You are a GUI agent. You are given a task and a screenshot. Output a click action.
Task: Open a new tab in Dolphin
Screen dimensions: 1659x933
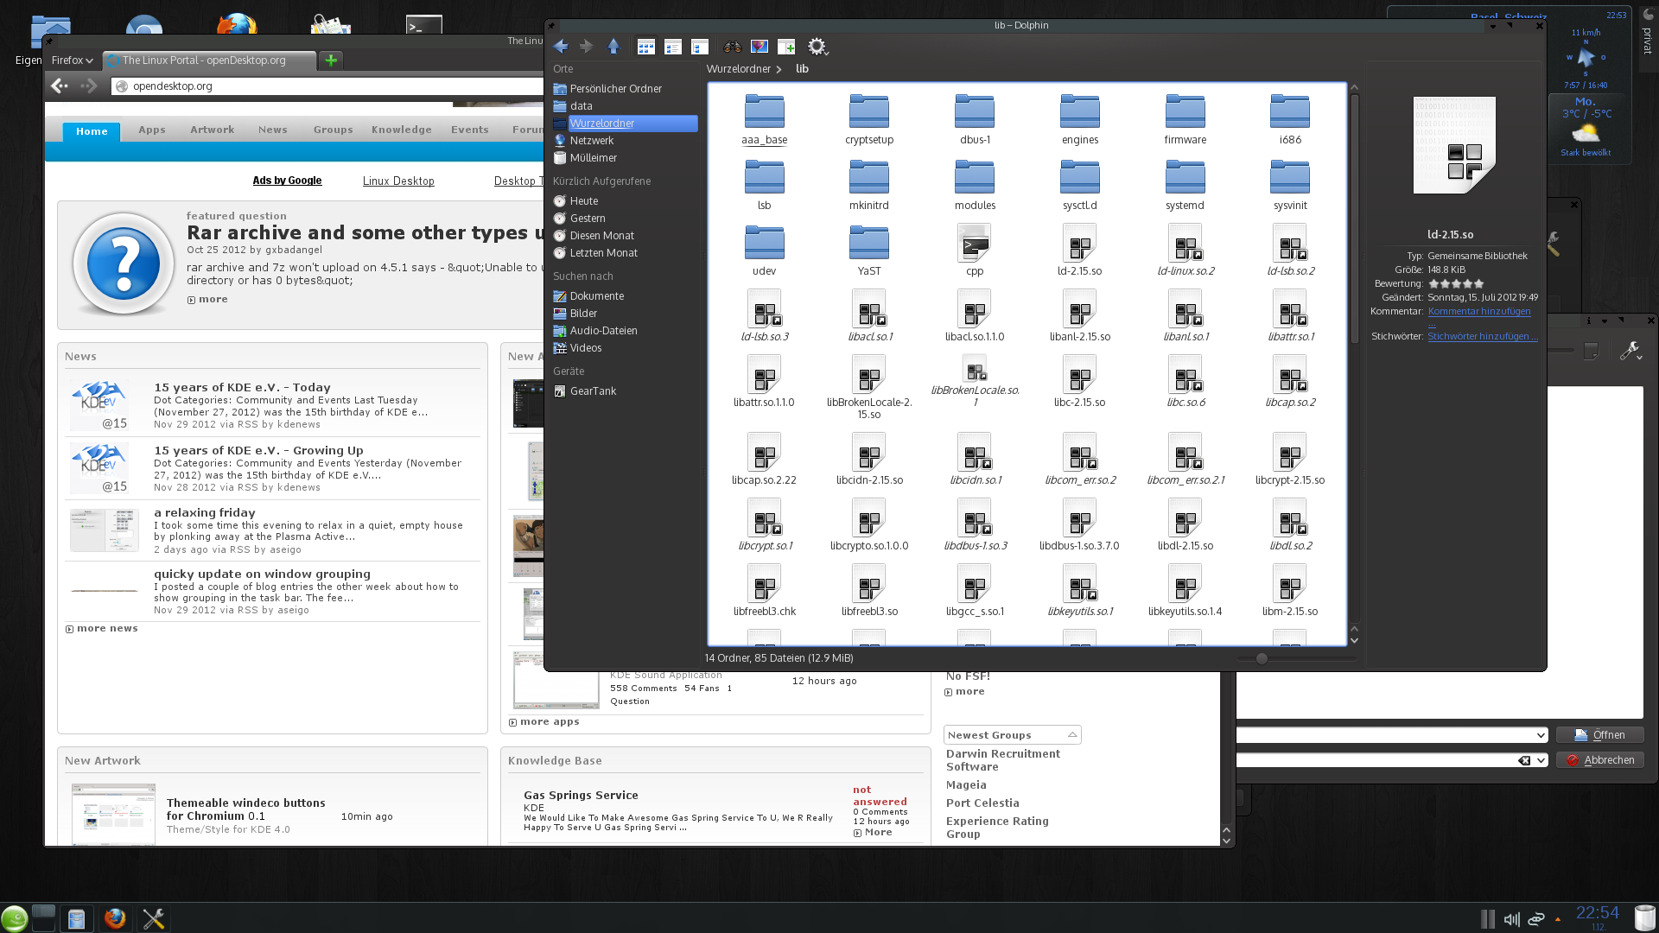786,47
